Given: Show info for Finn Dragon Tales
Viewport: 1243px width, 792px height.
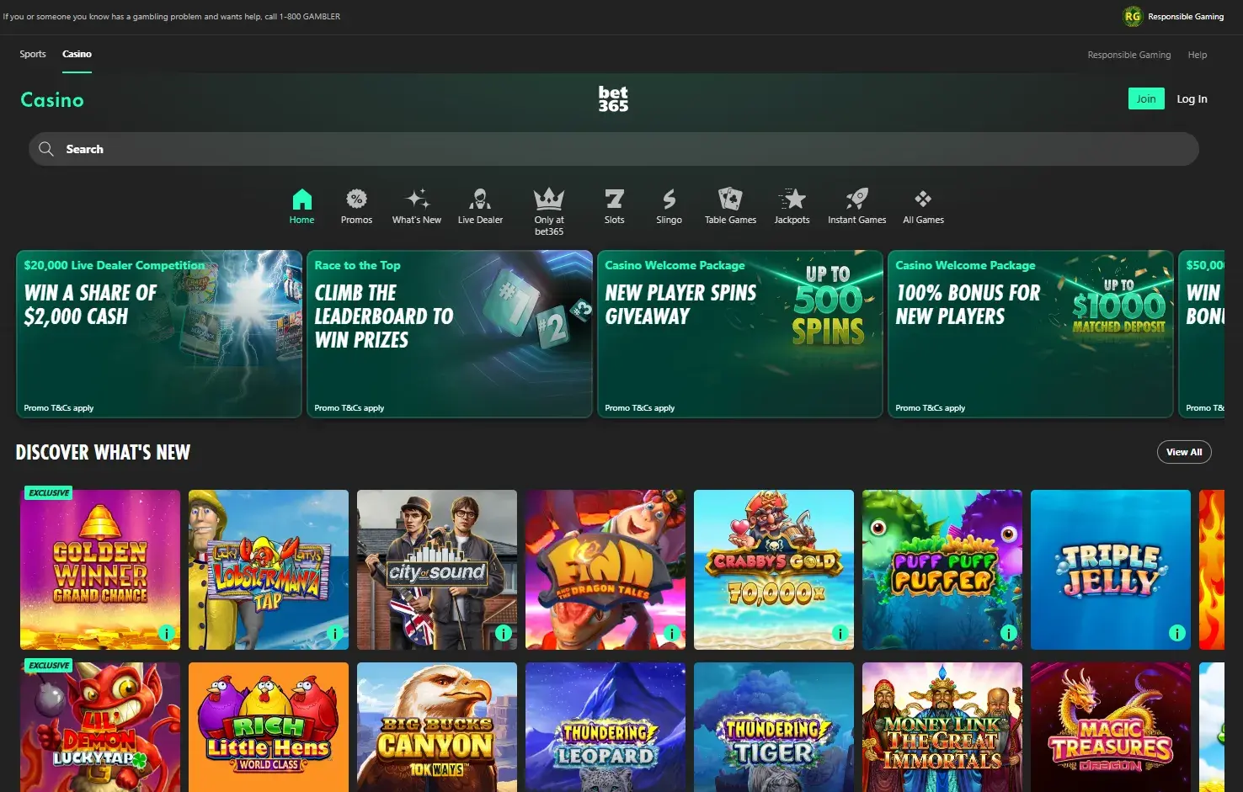Looking at the screenshot, I should click(672, 633).
